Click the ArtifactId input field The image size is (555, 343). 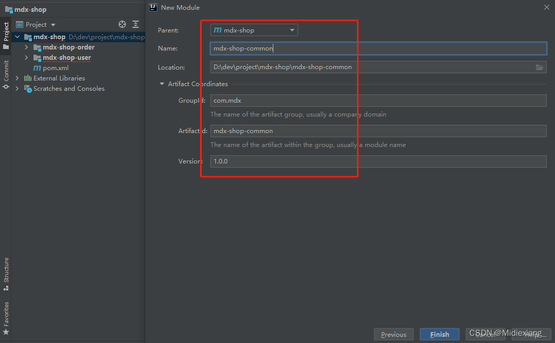(379, 131)
